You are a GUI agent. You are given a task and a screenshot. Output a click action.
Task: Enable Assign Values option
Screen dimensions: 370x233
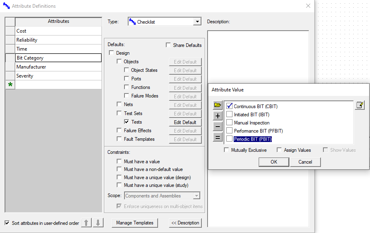pos(279,150)
